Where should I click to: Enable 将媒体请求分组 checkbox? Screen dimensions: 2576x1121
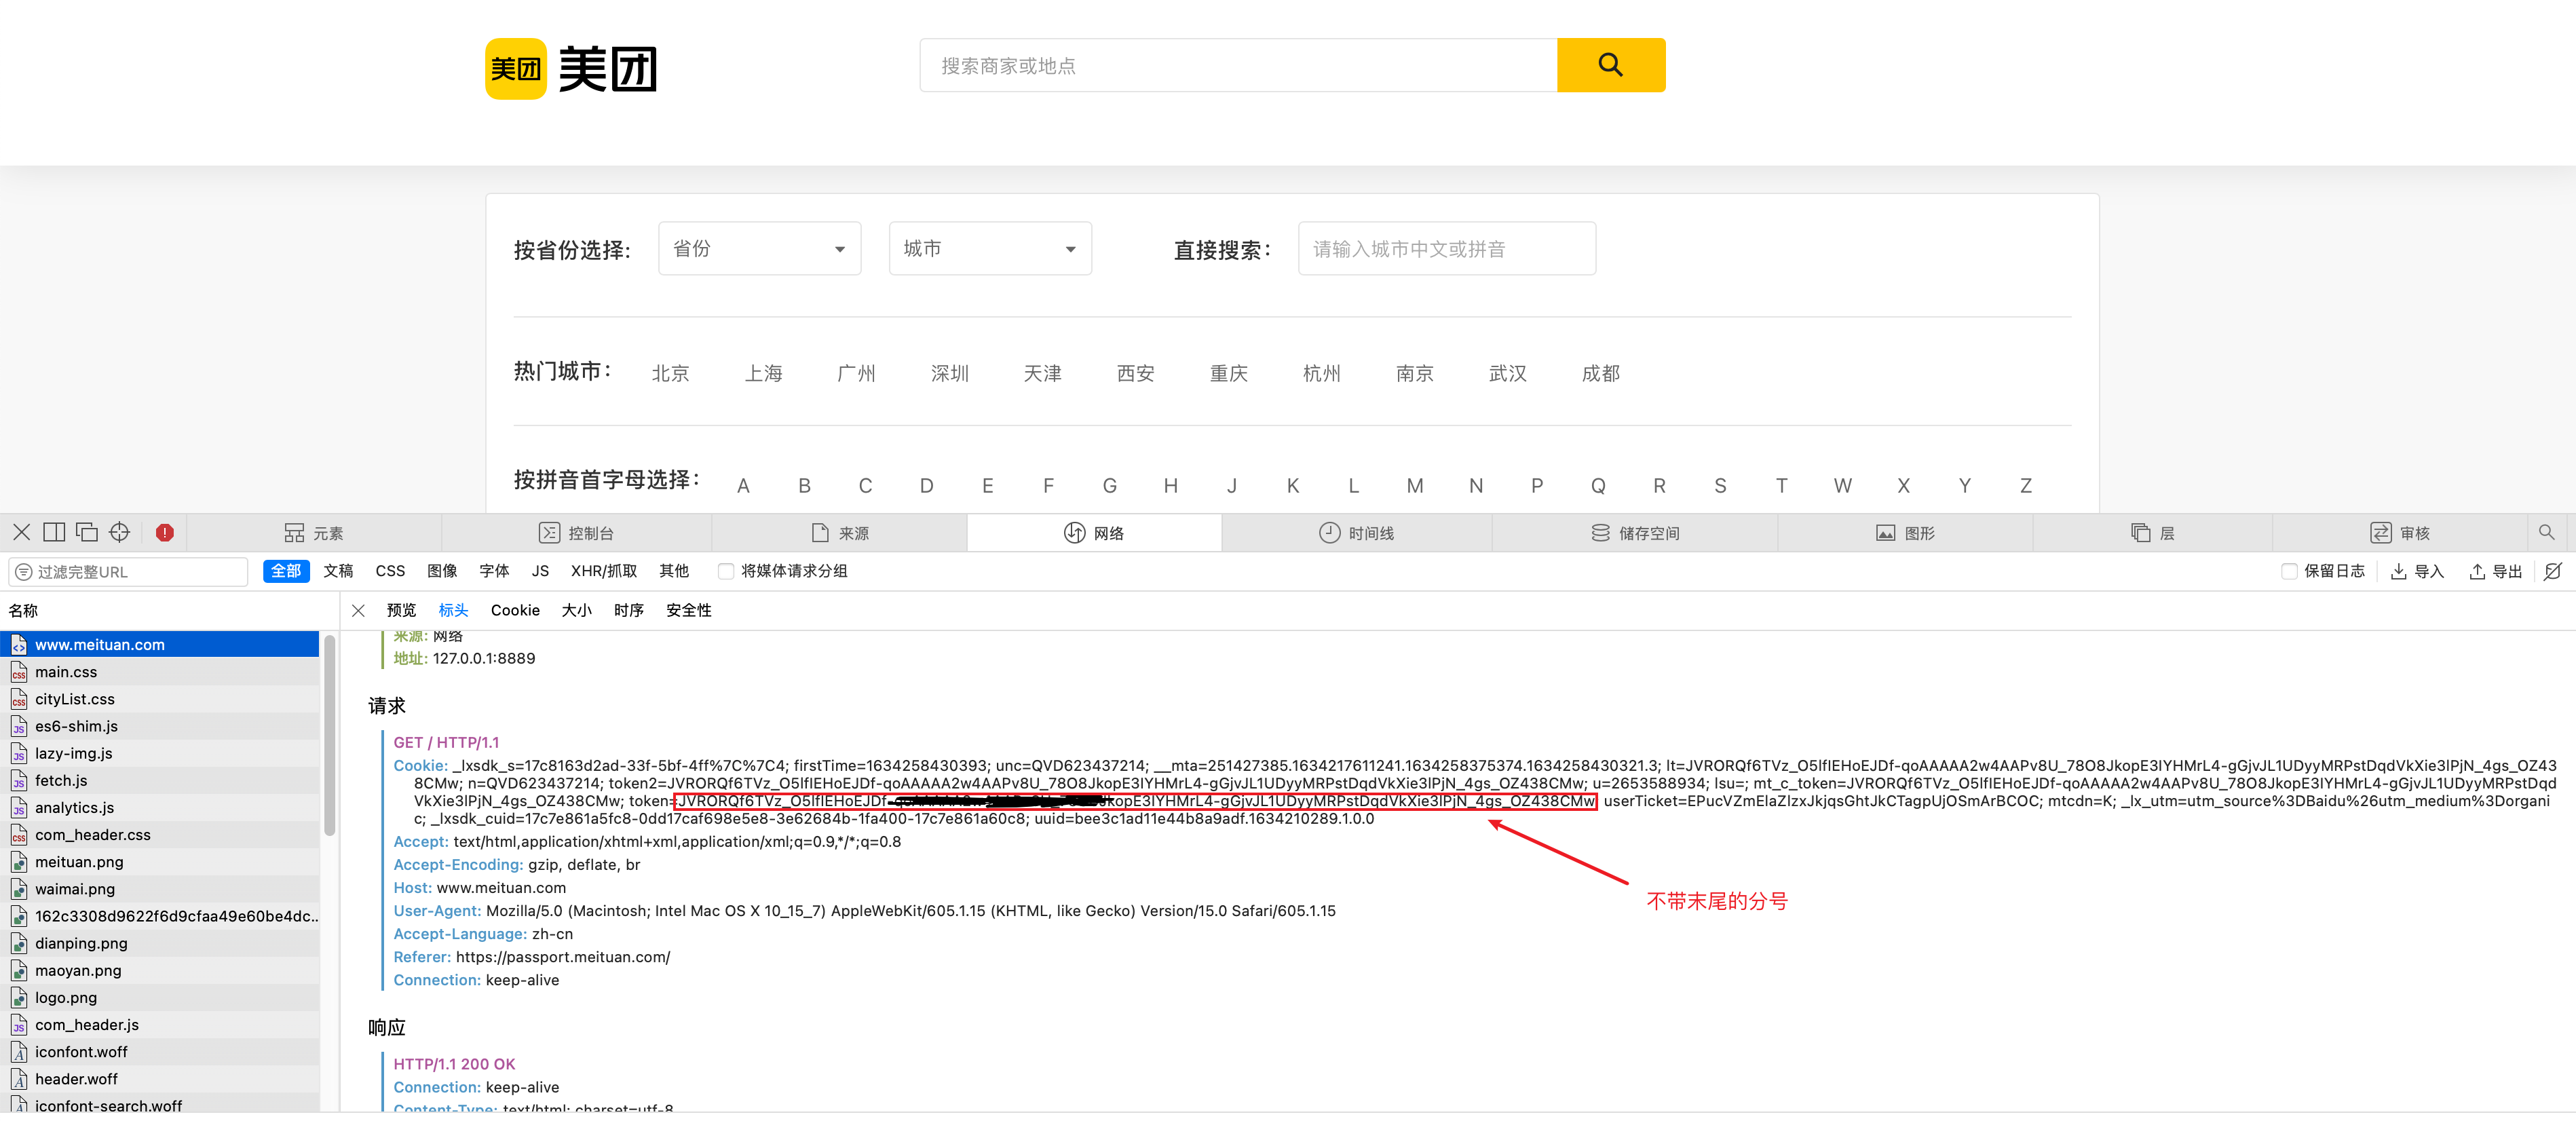click(726, 571)
